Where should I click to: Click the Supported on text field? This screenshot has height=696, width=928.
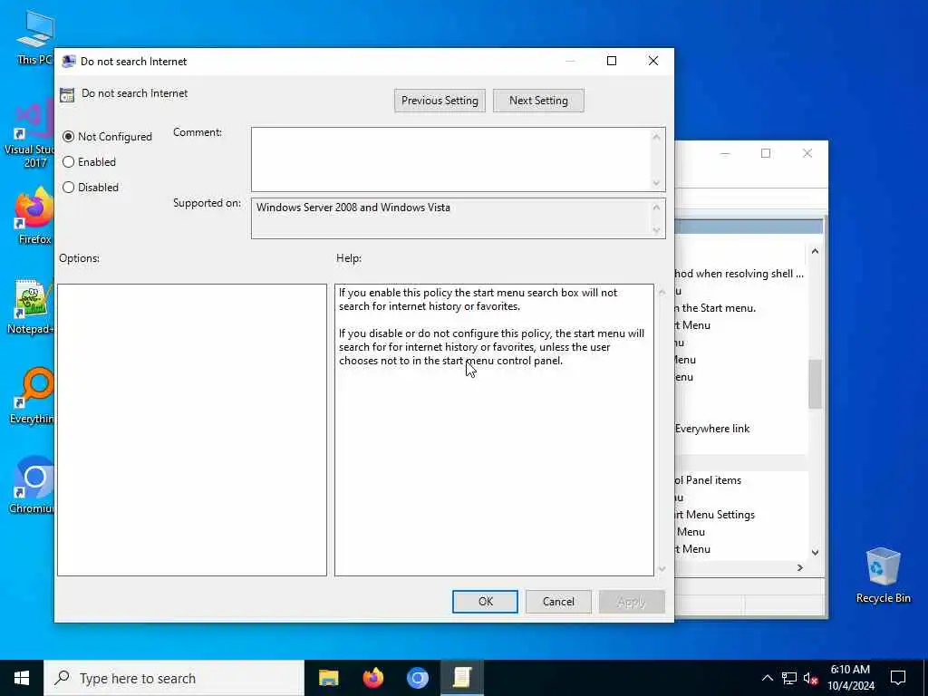click(x=451, y=218)
